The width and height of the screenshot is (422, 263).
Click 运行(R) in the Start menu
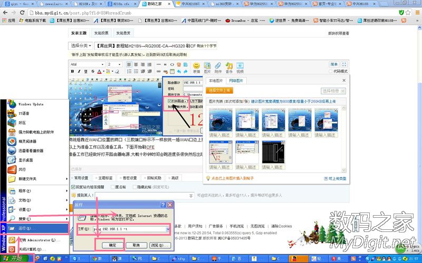(x=37, y=228)
